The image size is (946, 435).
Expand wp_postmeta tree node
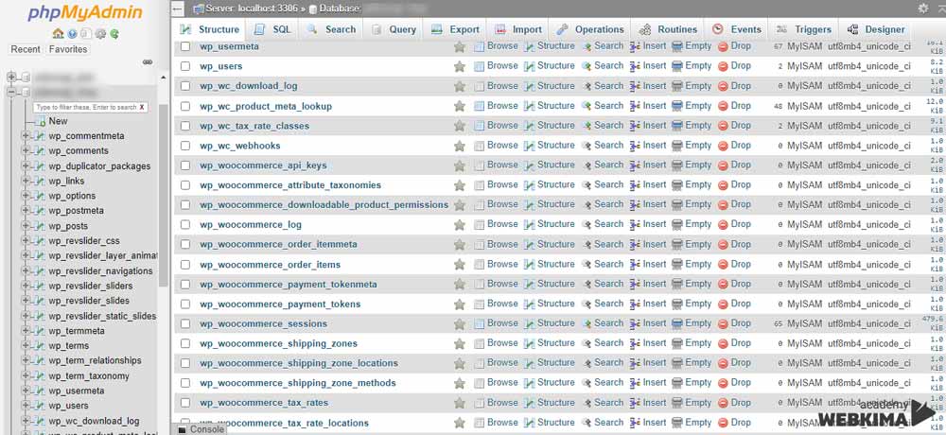(26, 211)
